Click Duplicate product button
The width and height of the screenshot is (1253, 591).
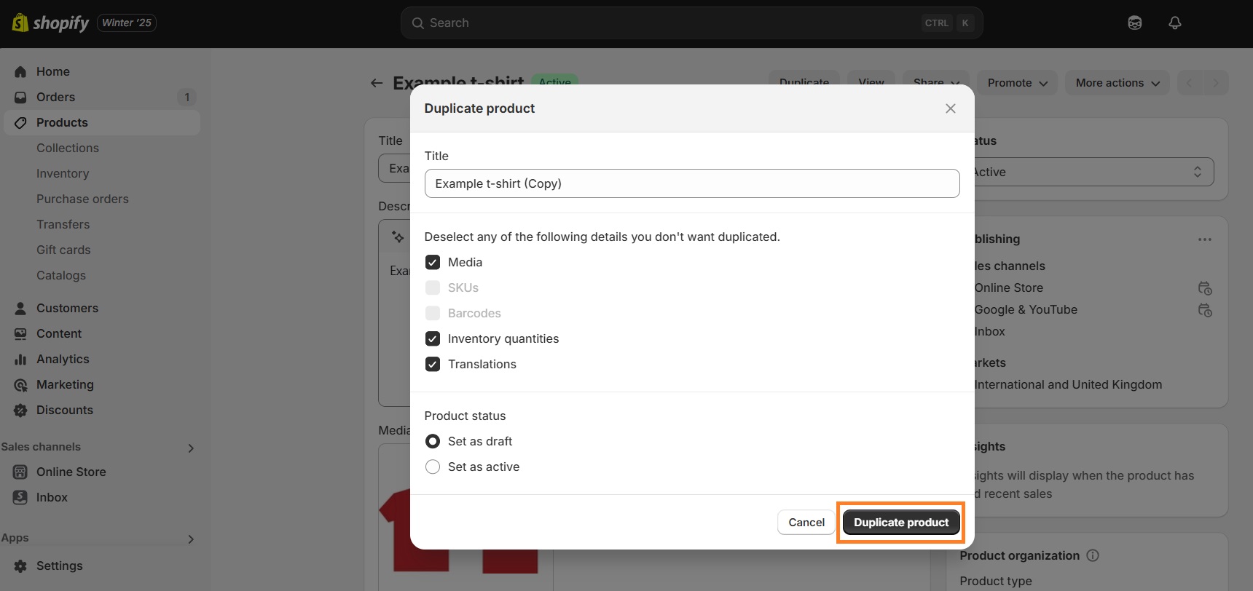tap(901, 523)
